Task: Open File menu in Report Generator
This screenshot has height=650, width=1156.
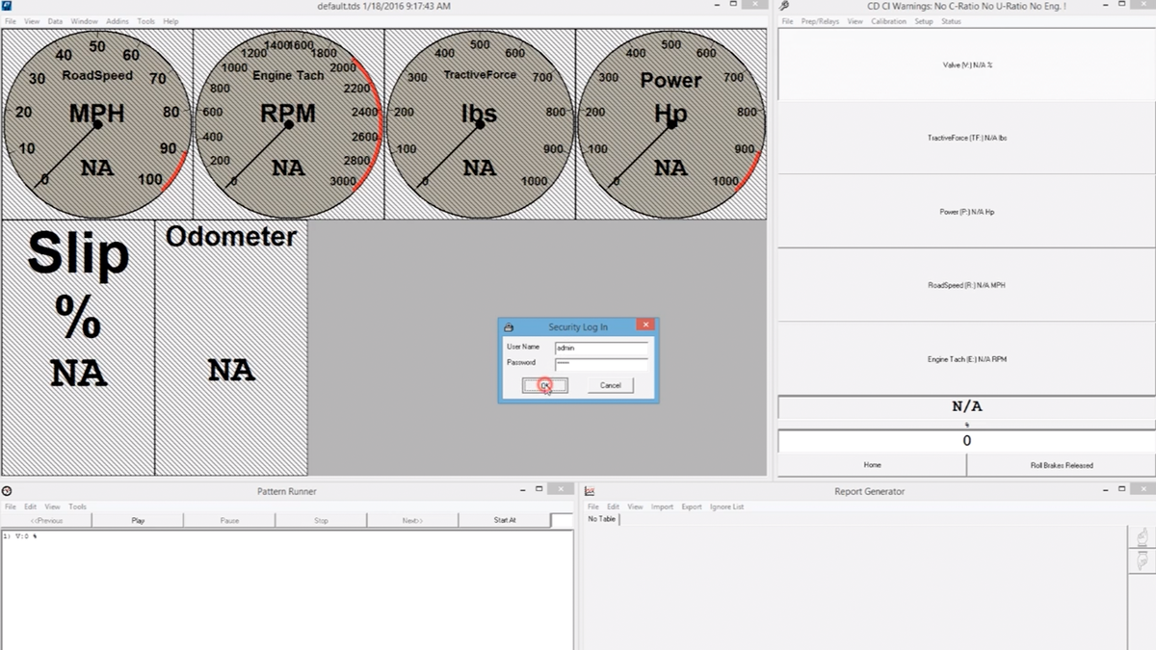Action: click(593, 507)
